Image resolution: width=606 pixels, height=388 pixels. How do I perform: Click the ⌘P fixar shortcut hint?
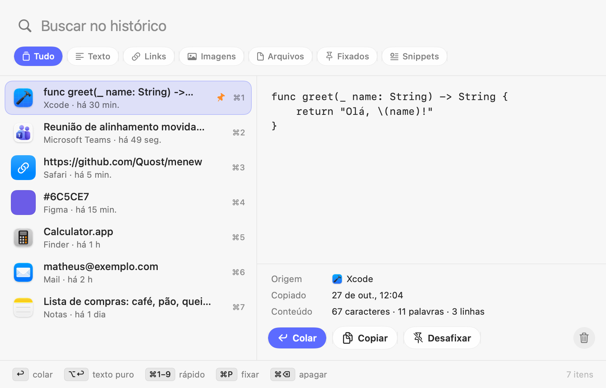point(226,374)
